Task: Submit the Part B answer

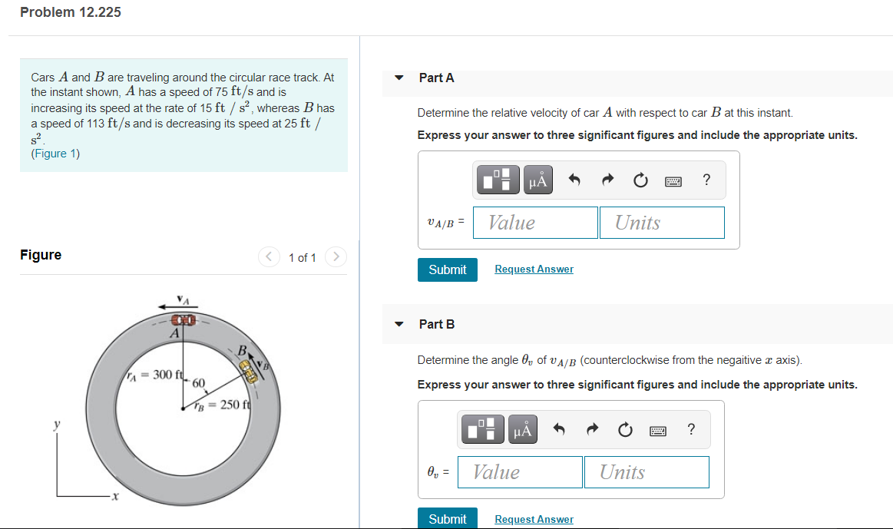Action: pyautogui.click(x=447, y=519)
